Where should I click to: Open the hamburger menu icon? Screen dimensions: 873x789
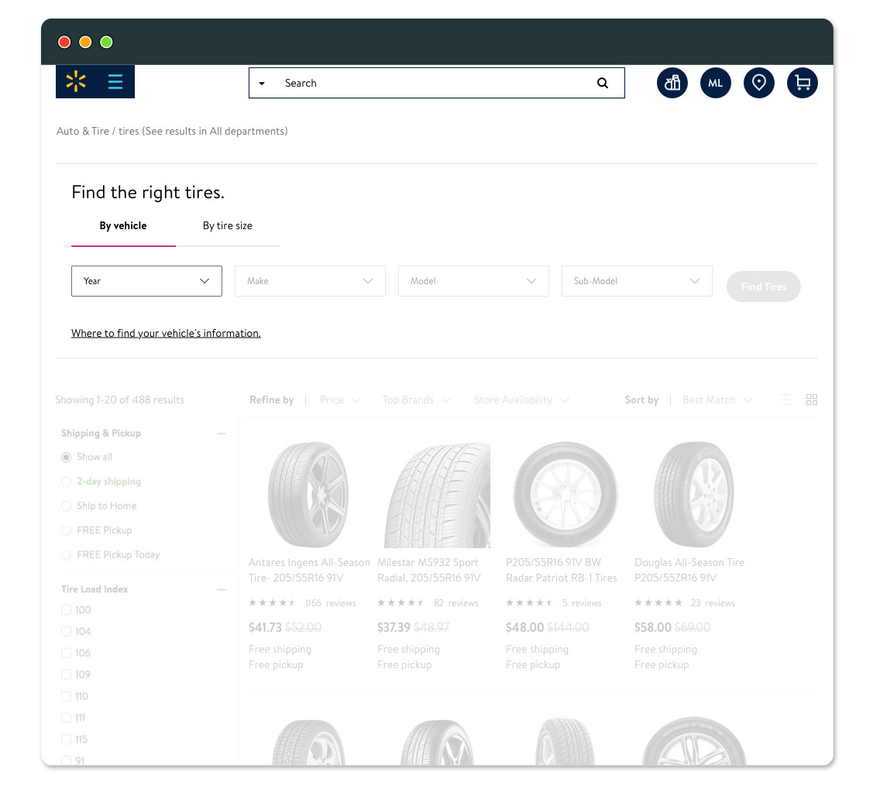point(115,82)
